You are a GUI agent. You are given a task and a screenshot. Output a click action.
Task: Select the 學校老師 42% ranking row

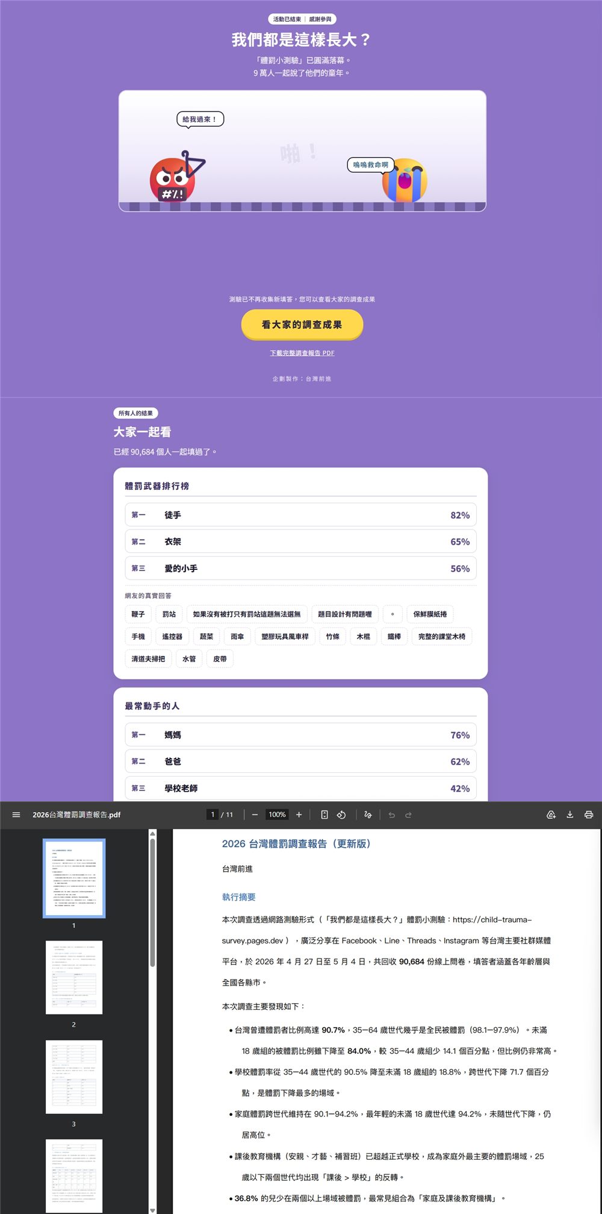[x=300, y=788]
